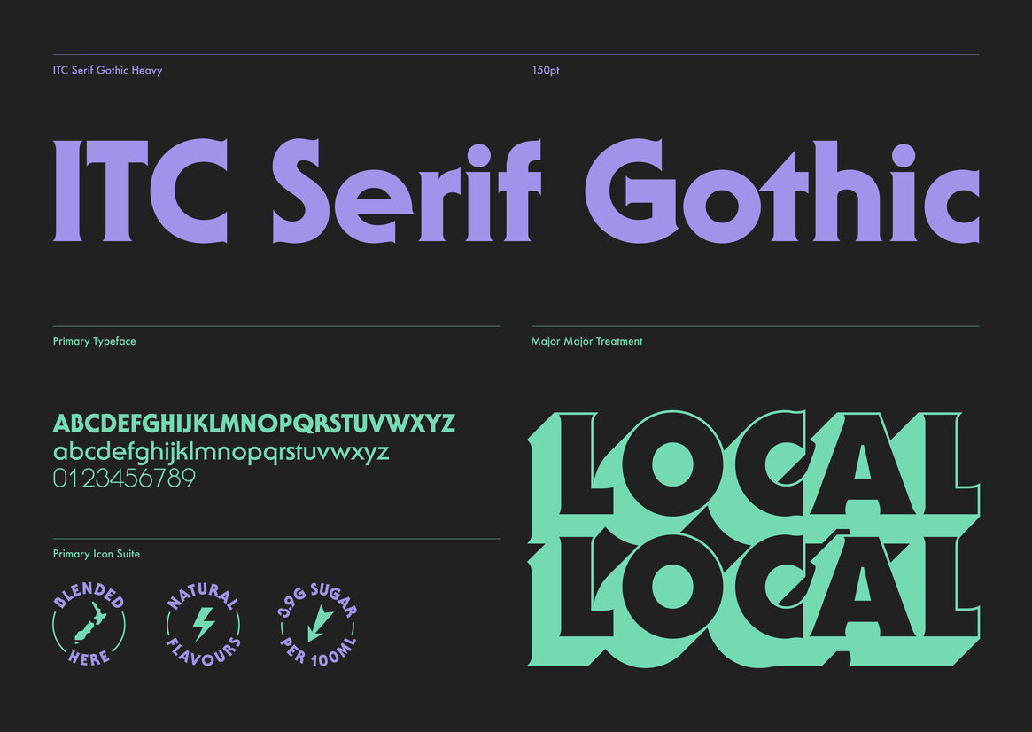Click the numerals 0123456789 row
The width and height of the screenshot is (1032, 732).
pos(124,479)
